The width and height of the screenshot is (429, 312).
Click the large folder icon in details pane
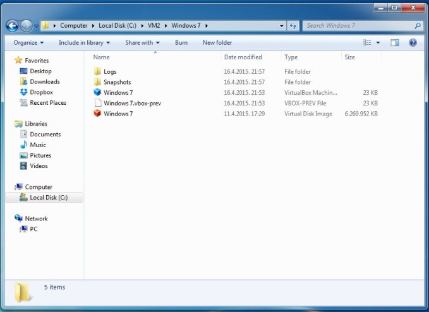pos(23,292)
